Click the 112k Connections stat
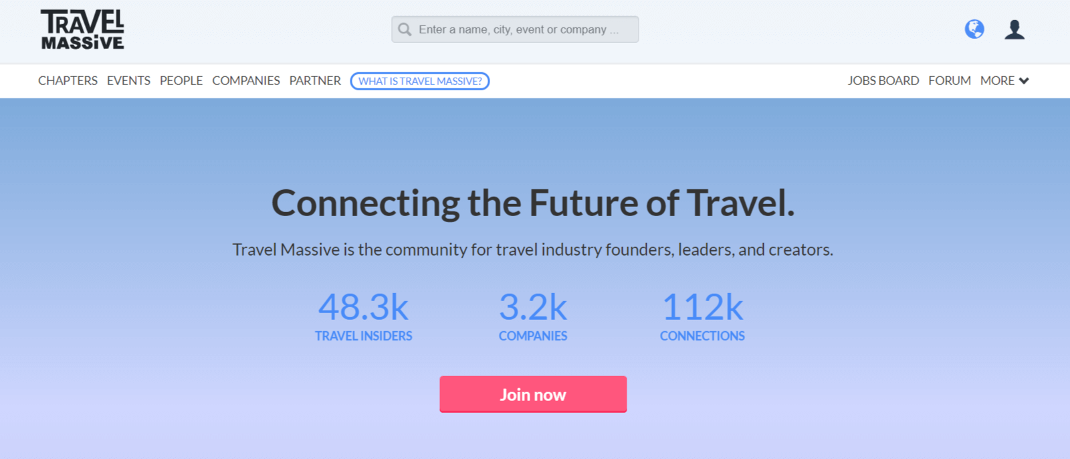The image size is (1070, 459). (702, 316)
